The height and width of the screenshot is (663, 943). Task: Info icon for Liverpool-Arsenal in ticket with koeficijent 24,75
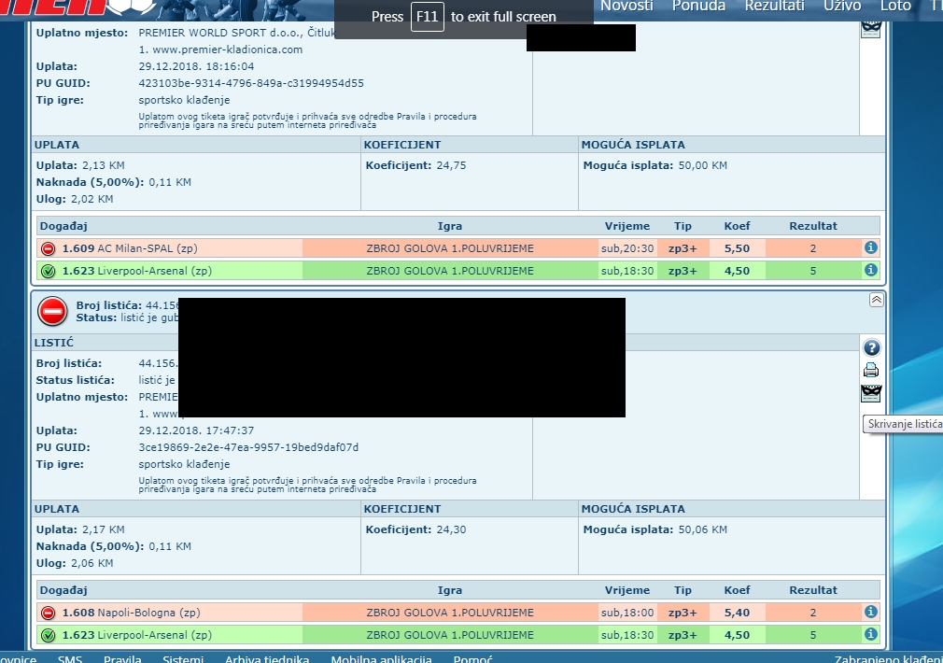click(x=870, y=270)
